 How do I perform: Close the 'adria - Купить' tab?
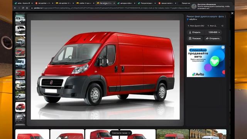pos(32,3)
